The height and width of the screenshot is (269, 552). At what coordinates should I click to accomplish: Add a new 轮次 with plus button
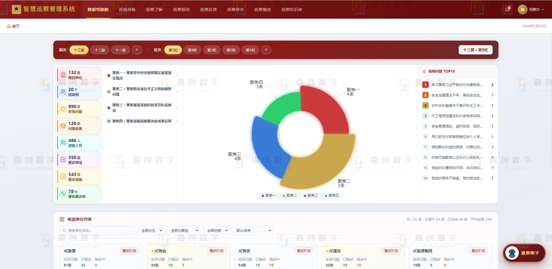pos(266,50)
